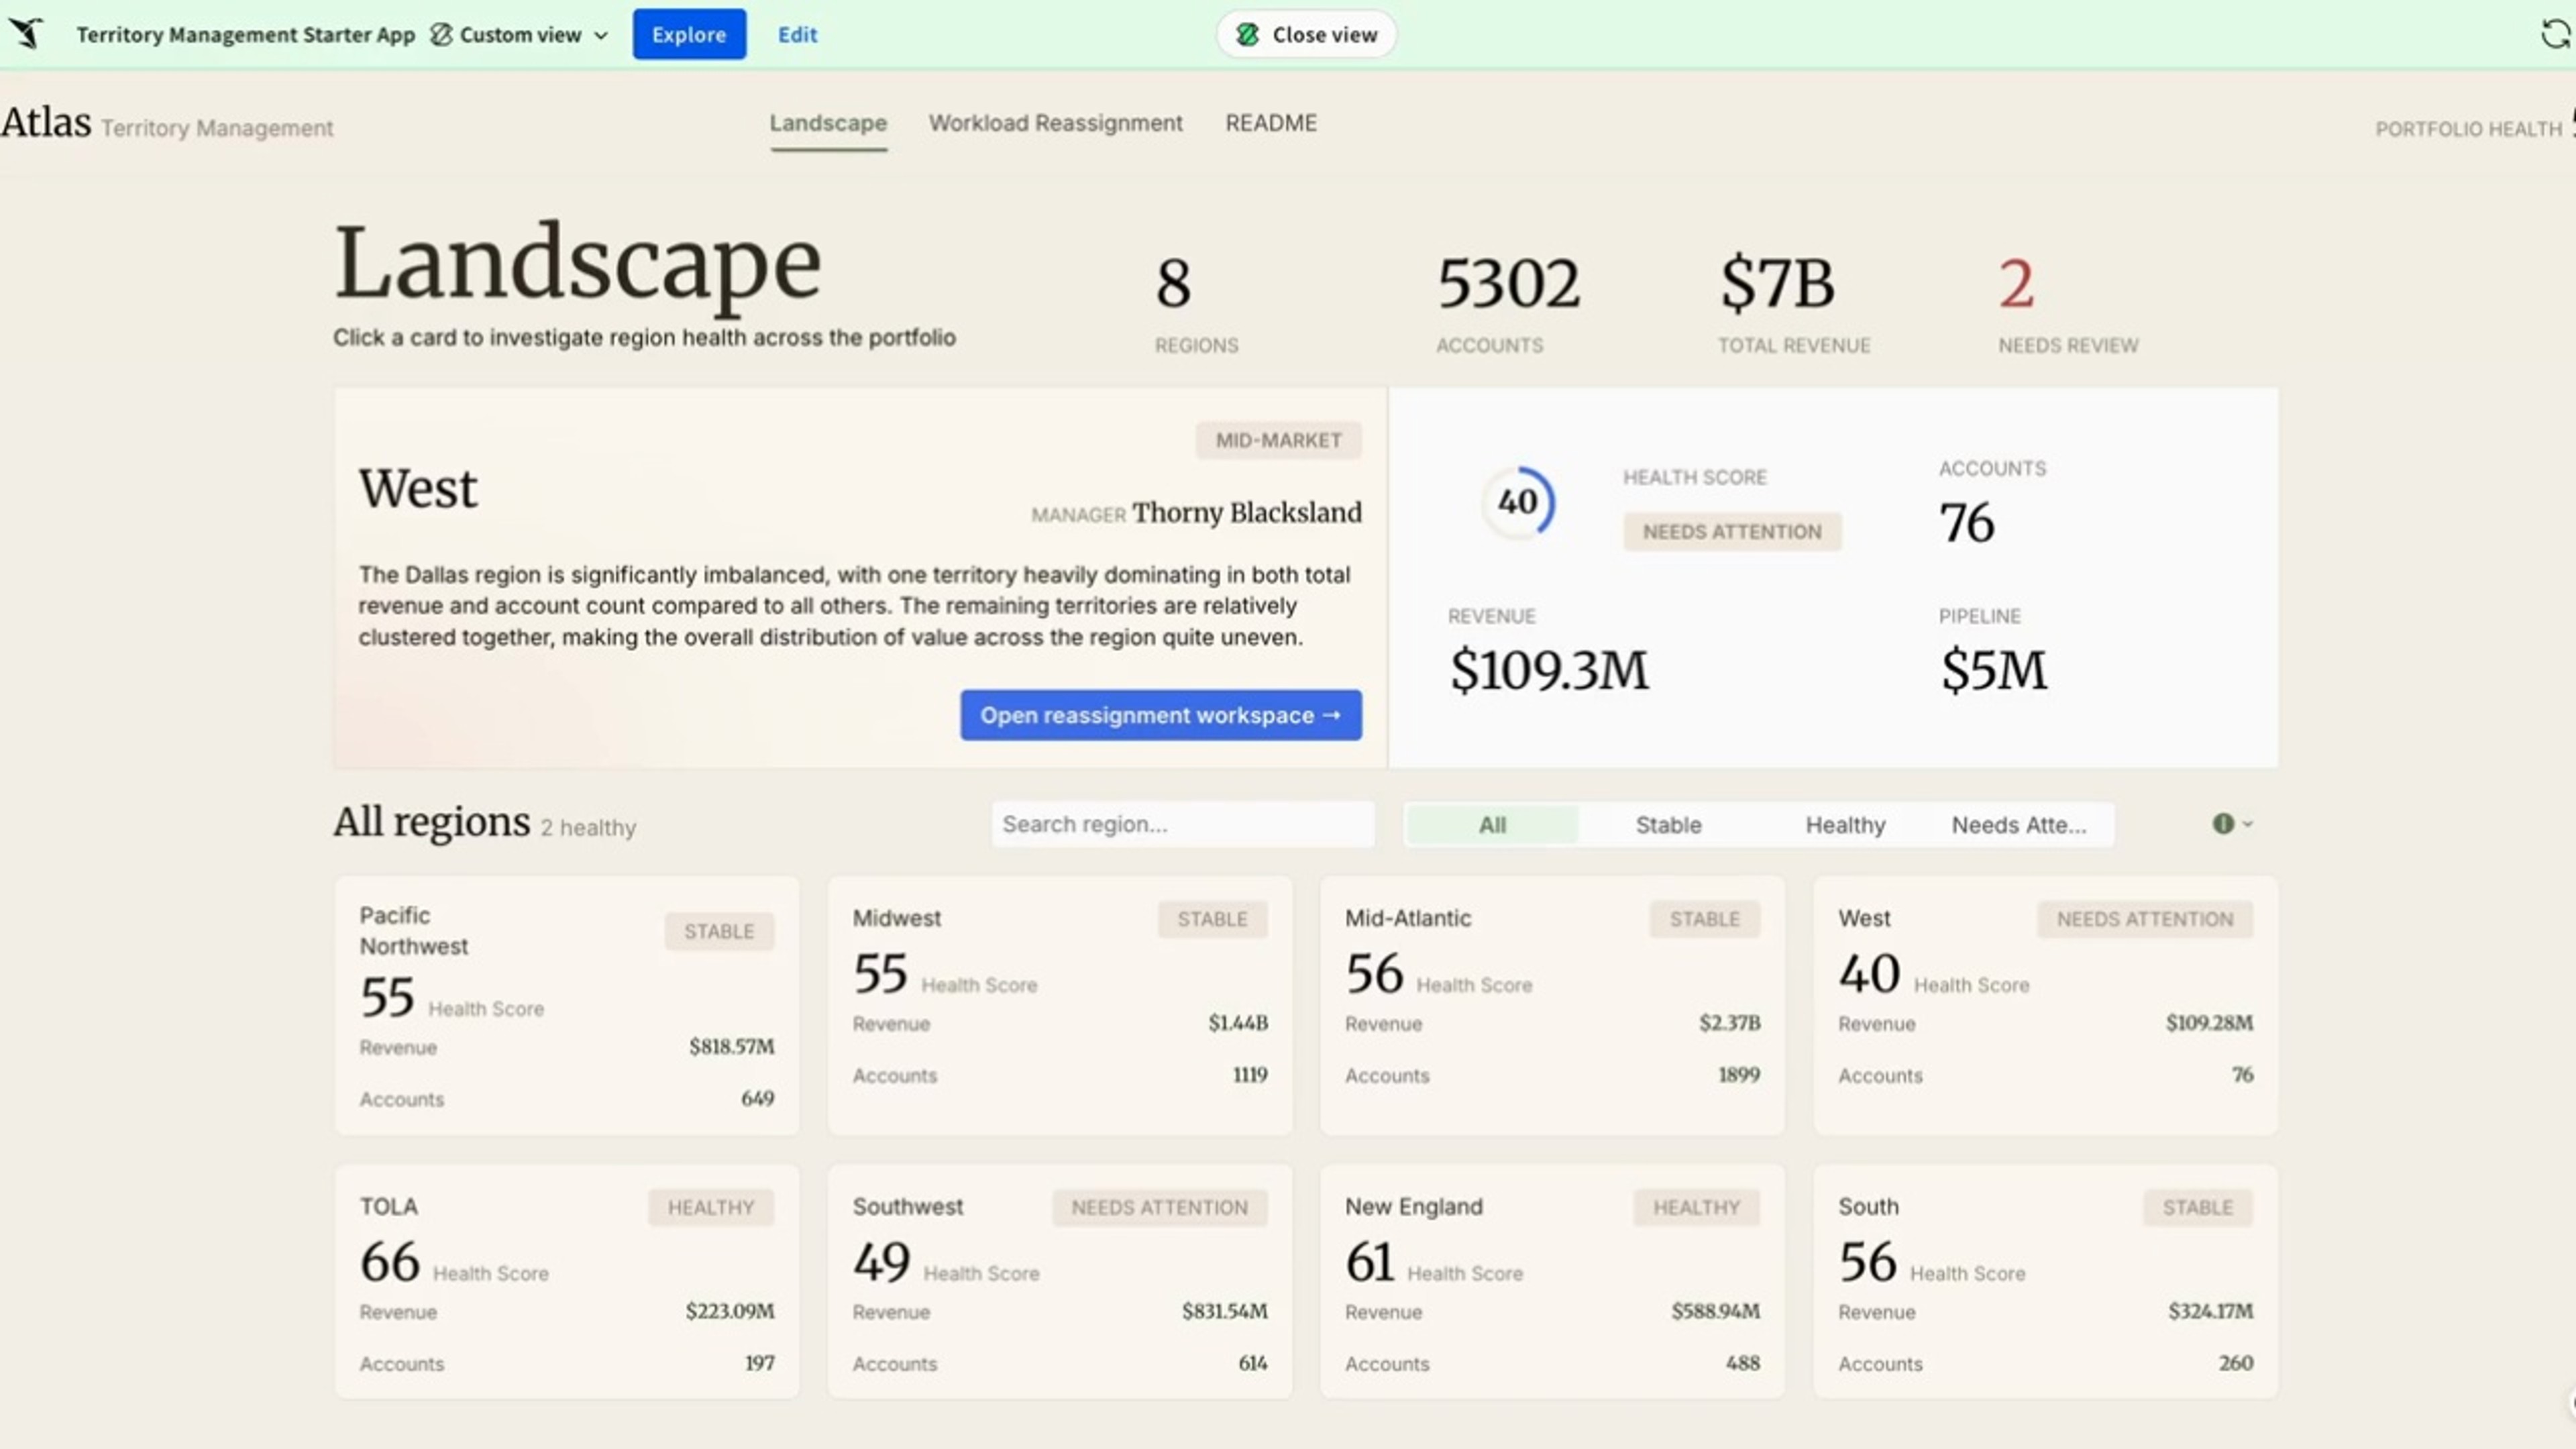Click the bird logo icon in the top bar
The image size is (2576, 1449).
(27, 34)
